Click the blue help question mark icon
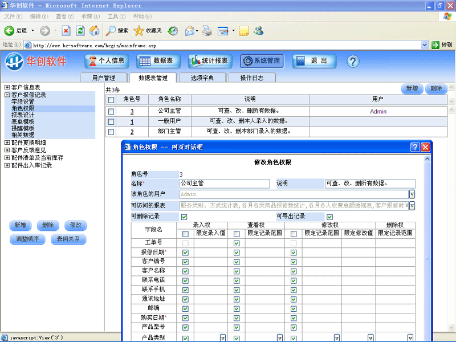Image resolution: width=456 pixels, height=342 pixels. [x=353, y=62]
